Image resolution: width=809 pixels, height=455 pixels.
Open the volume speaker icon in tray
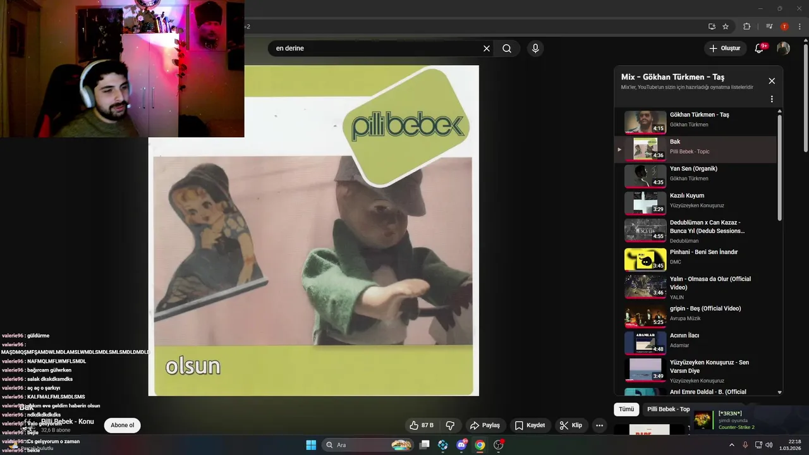[x=769, y=445]
